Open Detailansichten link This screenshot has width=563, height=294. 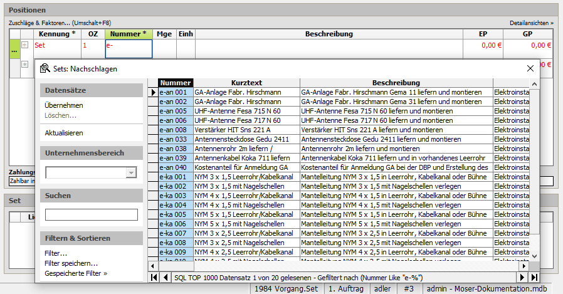coord(531,23)
